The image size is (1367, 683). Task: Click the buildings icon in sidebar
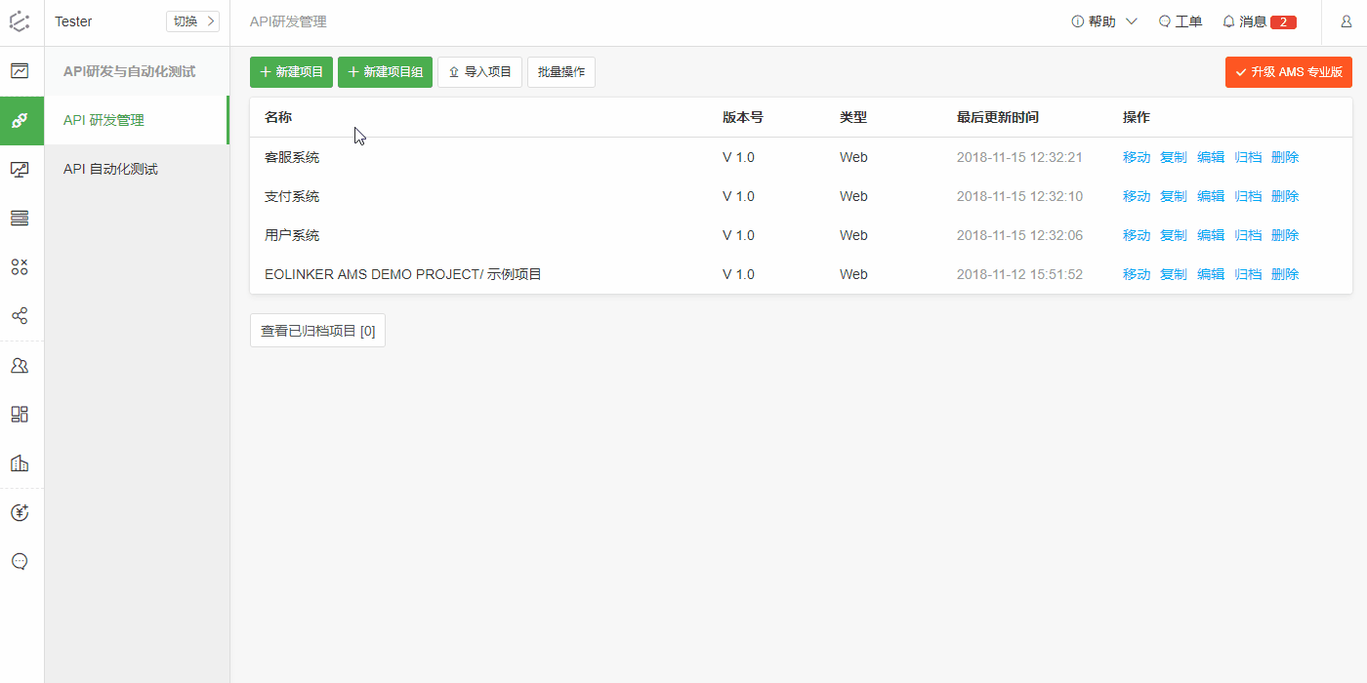pyautogui.click(x=20, y=463)
